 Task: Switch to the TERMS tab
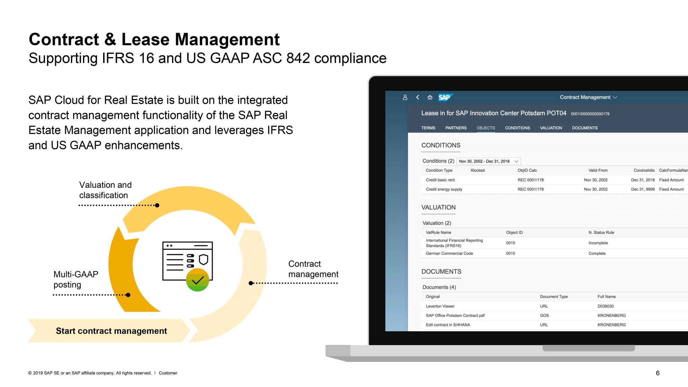click(x=428, y=128)
